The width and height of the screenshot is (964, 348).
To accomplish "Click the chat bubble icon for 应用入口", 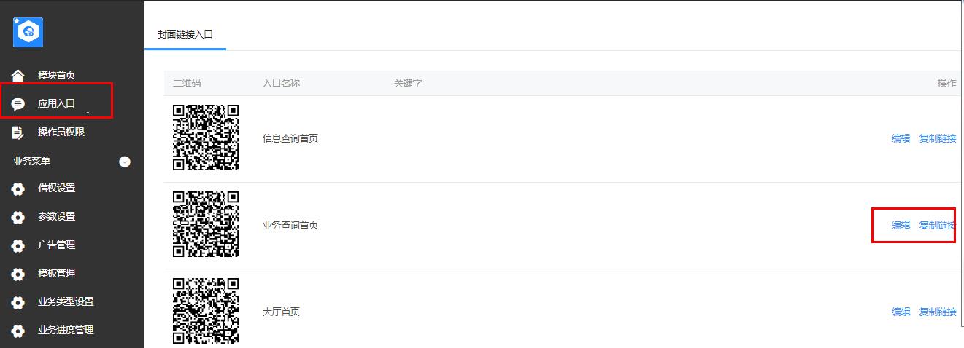I will (18, 104).
